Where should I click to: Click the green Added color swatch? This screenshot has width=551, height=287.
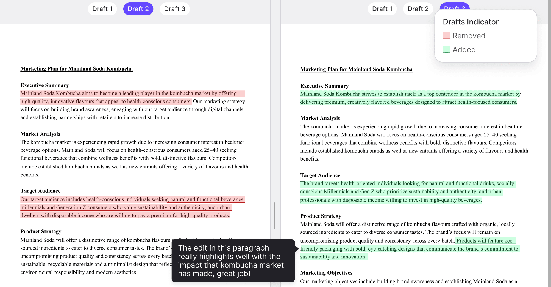pos(447,50)
